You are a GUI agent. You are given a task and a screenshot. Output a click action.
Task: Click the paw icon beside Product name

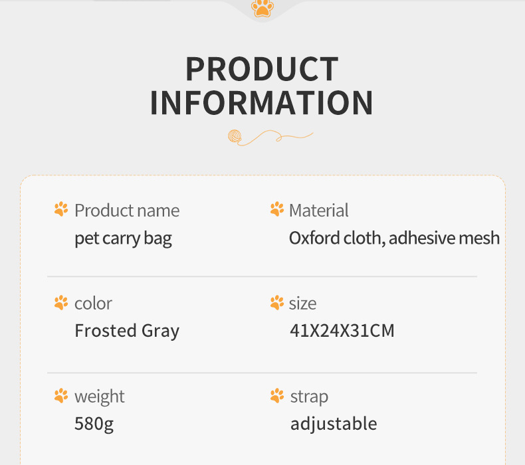click(x=61, y=210)
